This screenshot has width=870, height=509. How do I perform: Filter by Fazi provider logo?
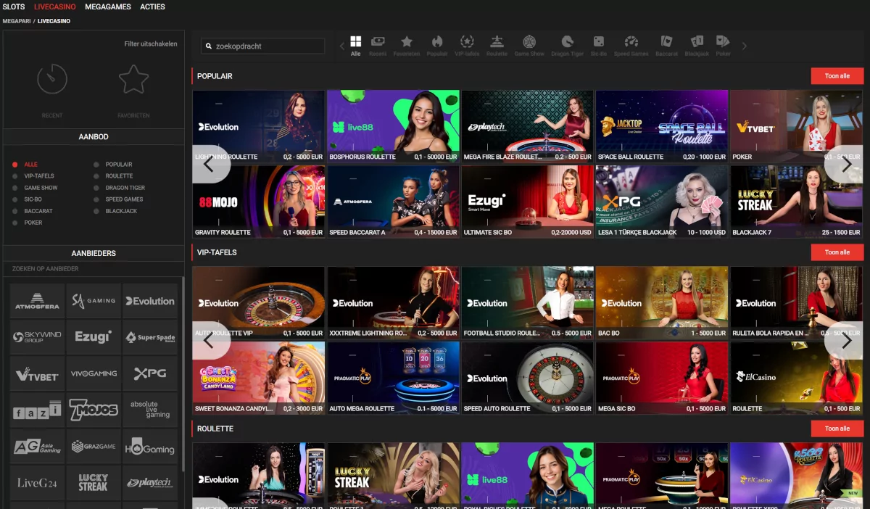[38, 410]
